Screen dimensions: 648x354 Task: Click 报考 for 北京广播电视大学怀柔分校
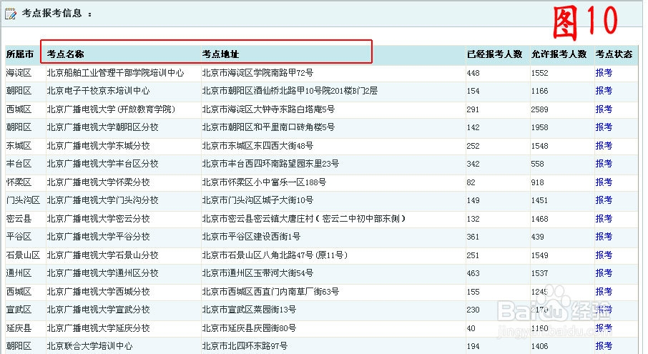click(x=604, y=182)
